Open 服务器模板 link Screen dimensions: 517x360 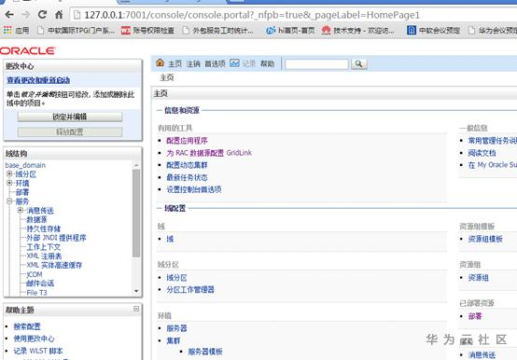205,352
